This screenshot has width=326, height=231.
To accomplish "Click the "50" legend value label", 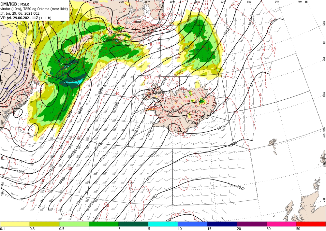I will click(298, 229).
